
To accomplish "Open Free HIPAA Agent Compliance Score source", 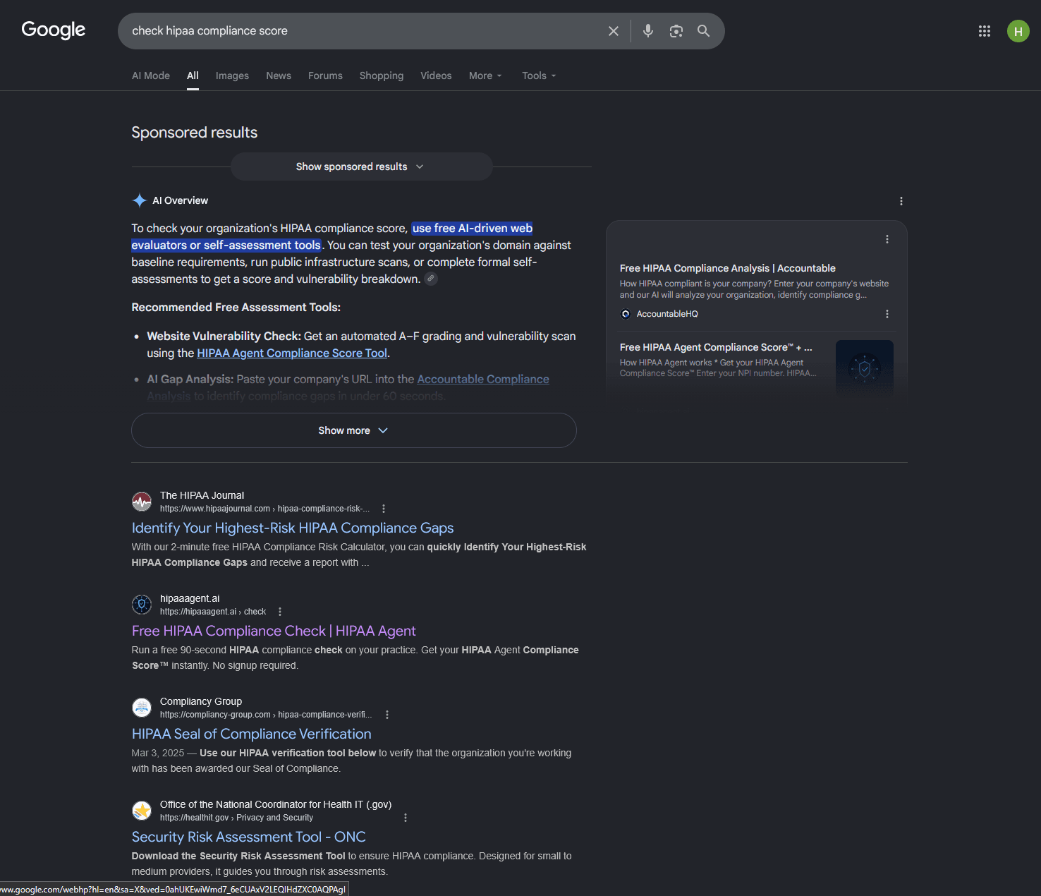I will (x=716, y=347).
